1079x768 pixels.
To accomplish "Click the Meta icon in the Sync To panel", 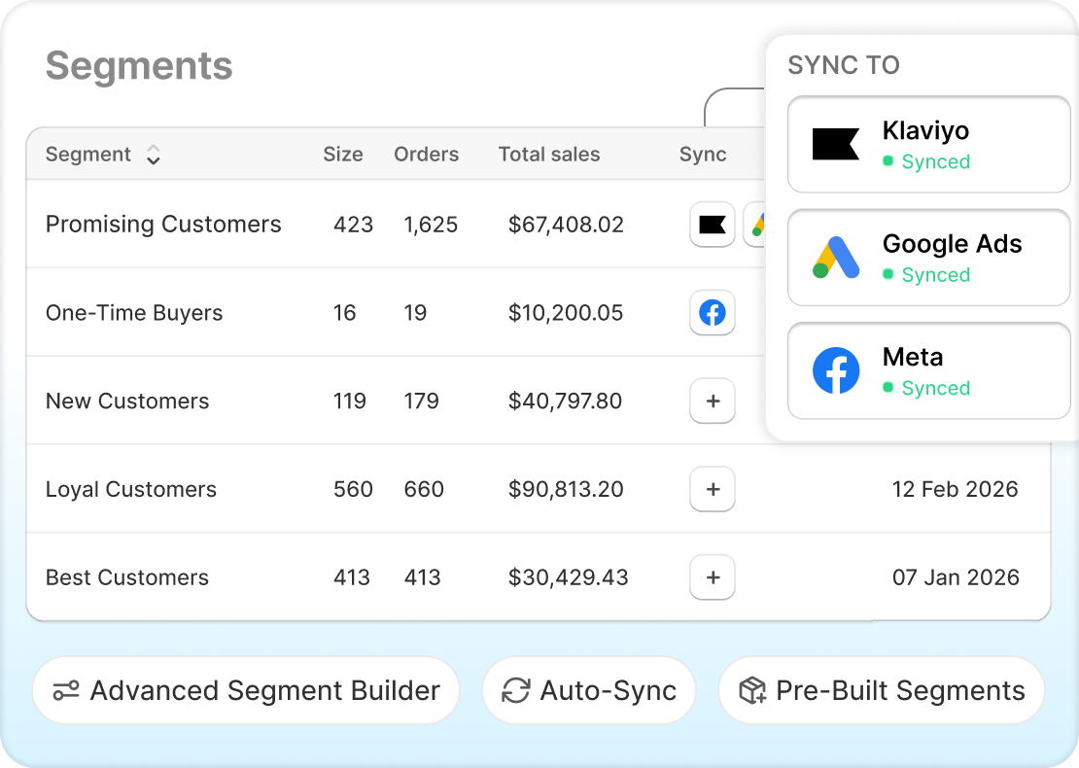I will (836, 371).
